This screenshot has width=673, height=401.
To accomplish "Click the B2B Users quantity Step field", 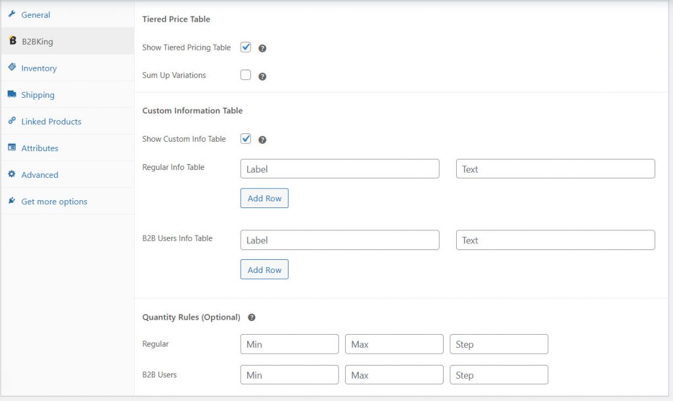I will coord(499,375).
